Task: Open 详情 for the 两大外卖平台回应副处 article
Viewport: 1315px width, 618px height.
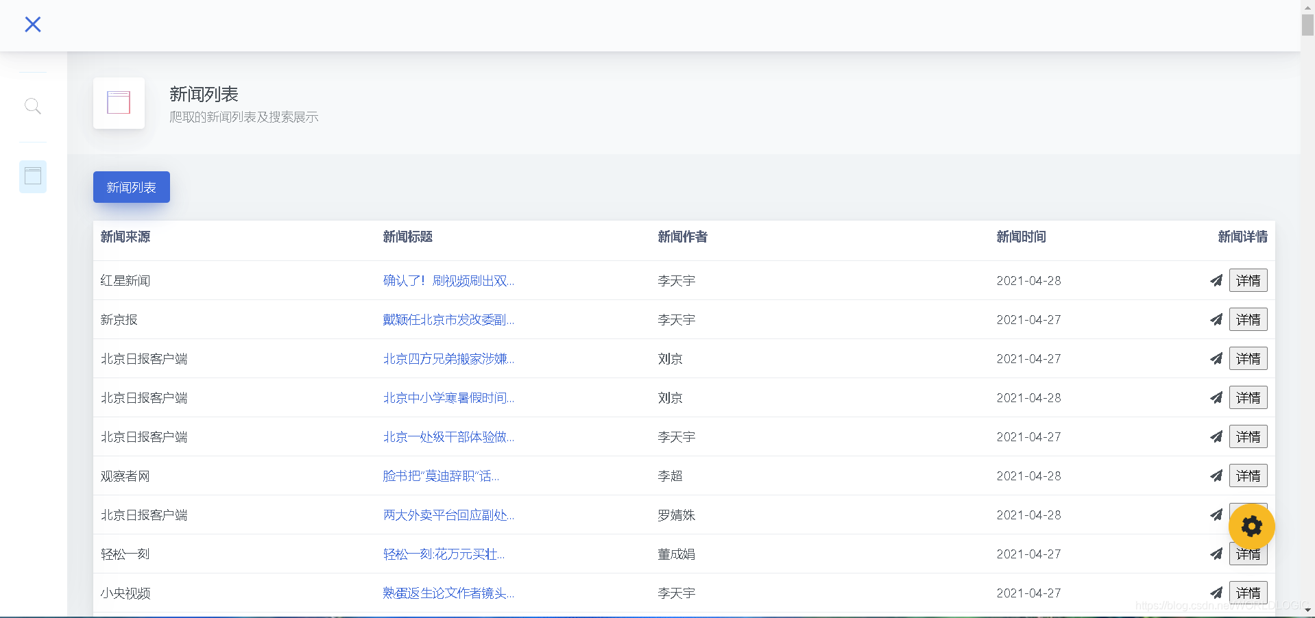Action: pos(1248,515)
